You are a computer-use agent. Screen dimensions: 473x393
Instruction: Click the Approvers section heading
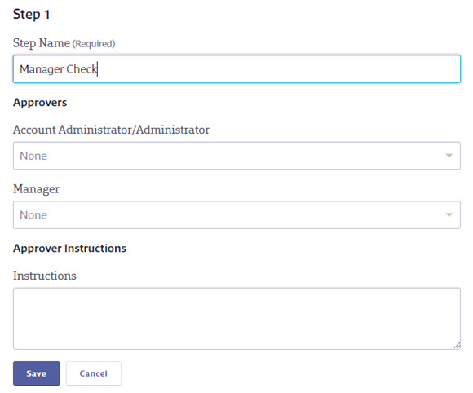[x=40, y=103]
